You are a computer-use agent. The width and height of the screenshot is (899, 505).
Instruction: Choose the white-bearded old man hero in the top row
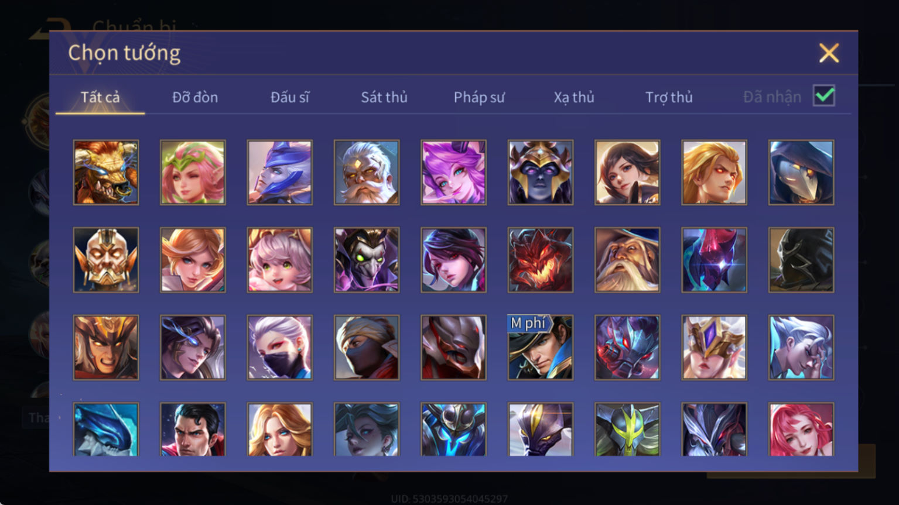coord(367,172)
